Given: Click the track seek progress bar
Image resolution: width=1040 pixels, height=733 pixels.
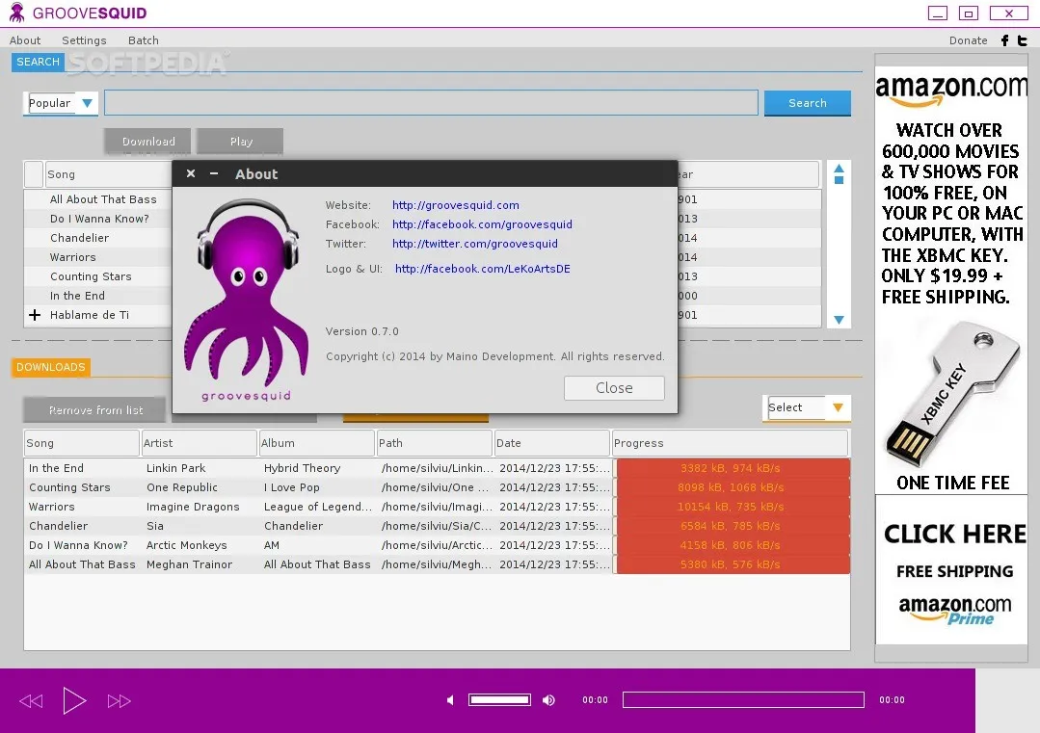Looking at the screenshot, I should [743, 700].
